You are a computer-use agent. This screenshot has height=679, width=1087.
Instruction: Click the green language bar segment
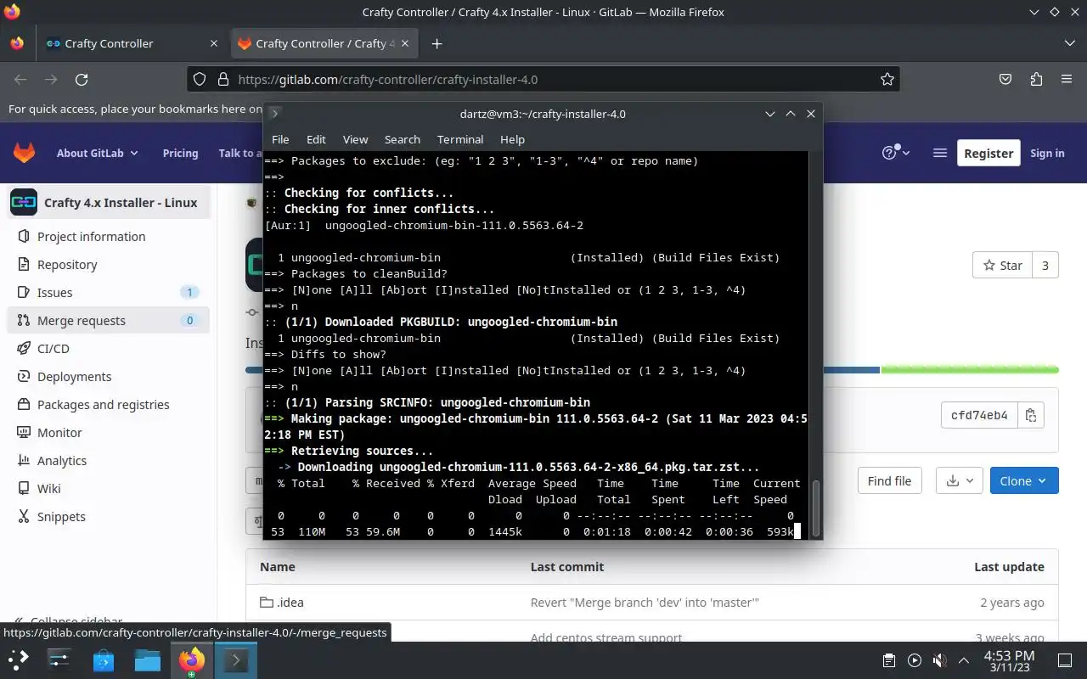970,370
